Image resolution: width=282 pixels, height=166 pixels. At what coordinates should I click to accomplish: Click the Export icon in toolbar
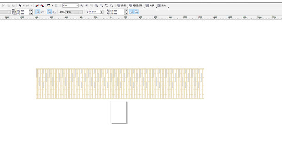(42, 6)
